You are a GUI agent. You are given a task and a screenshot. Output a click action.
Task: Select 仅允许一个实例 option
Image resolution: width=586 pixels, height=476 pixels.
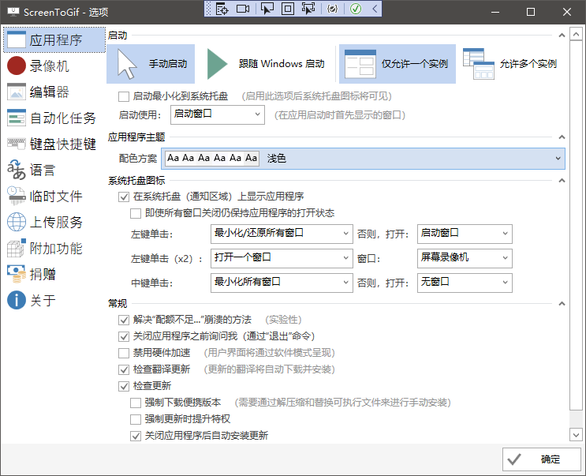click(x=398, y=64)
